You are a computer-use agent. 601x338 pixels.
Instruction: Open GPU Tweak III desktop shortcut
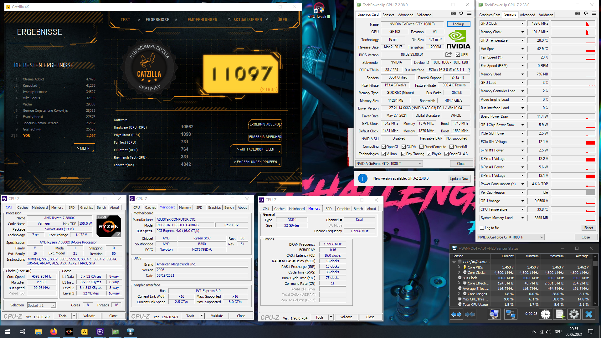pyautogui.click(x=319, y=11)
